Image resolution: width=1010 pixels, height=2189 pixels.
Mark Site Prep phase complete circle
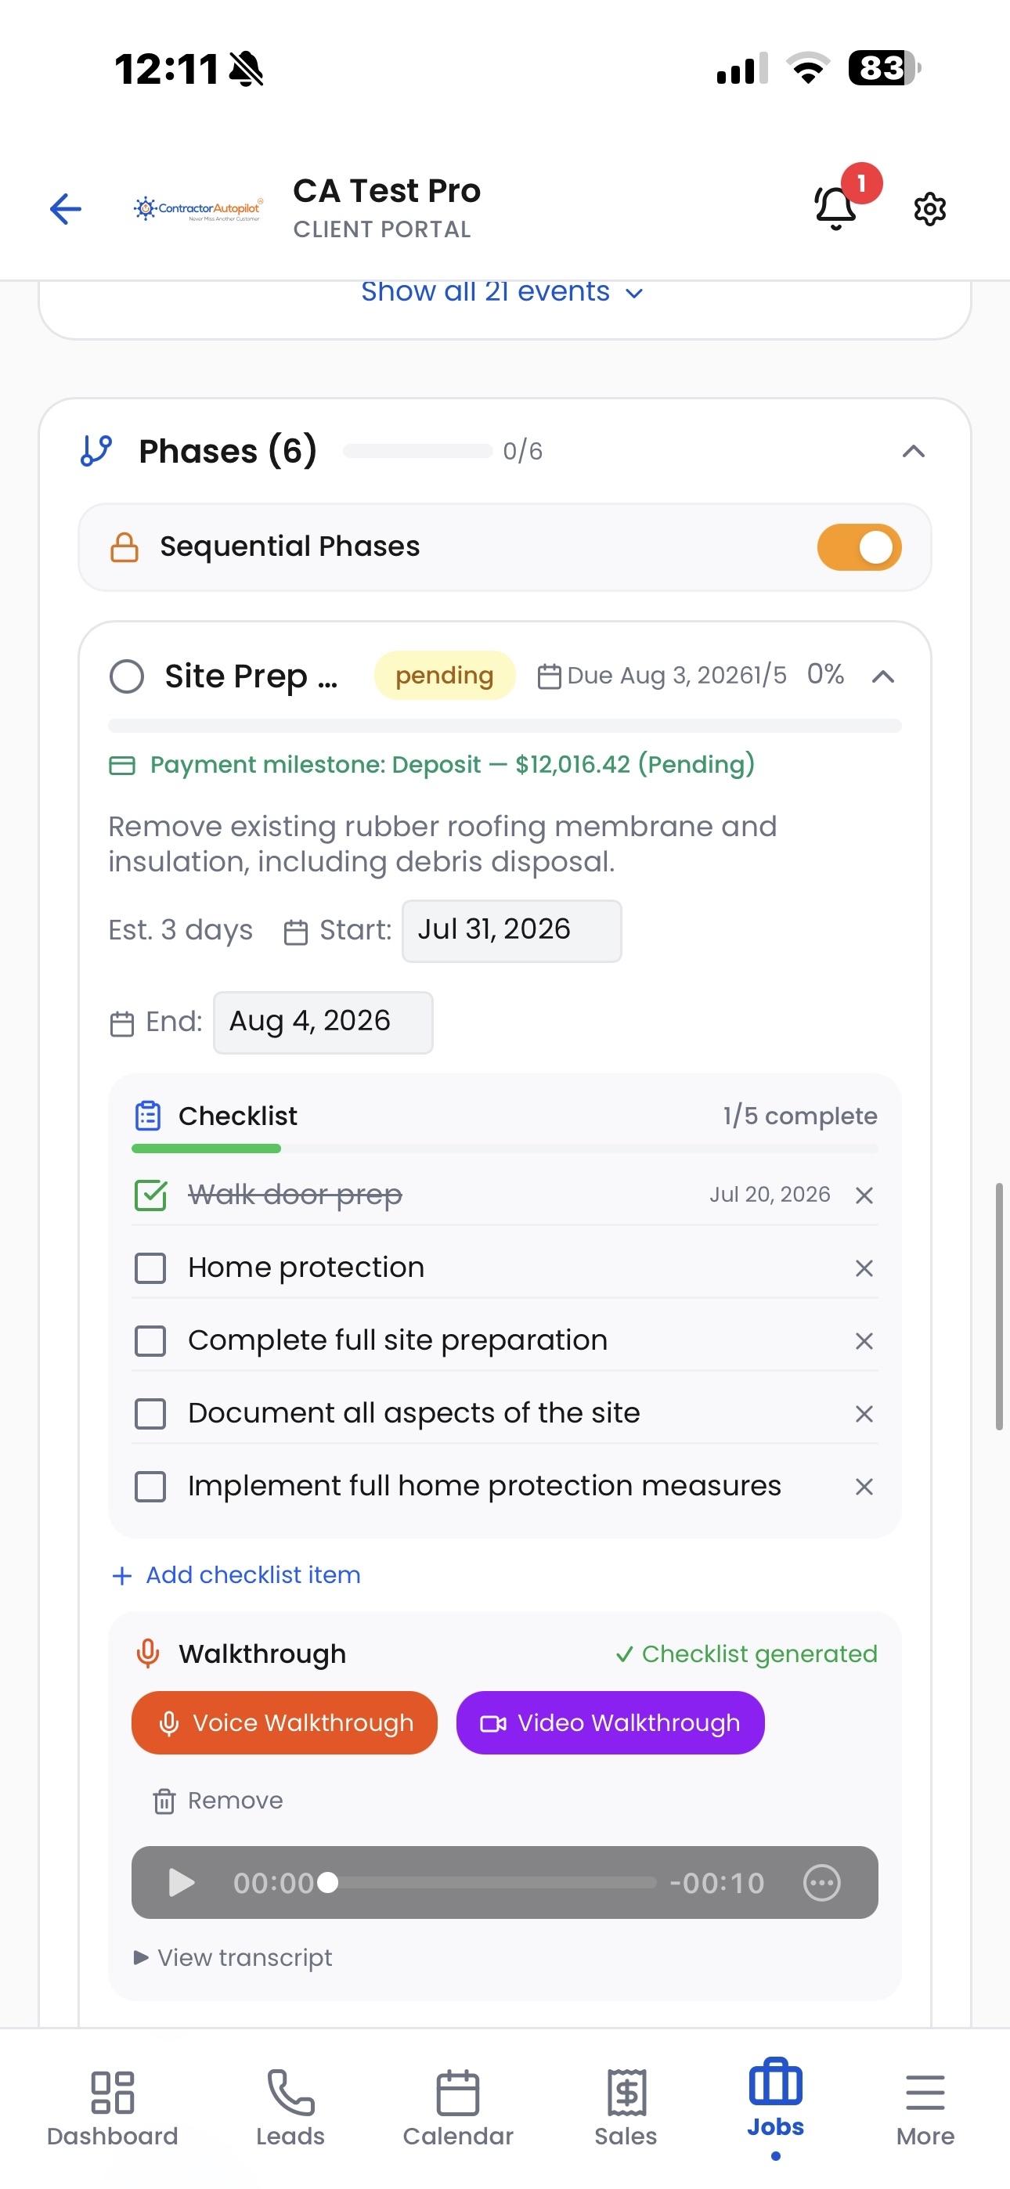tap(127, 676)
